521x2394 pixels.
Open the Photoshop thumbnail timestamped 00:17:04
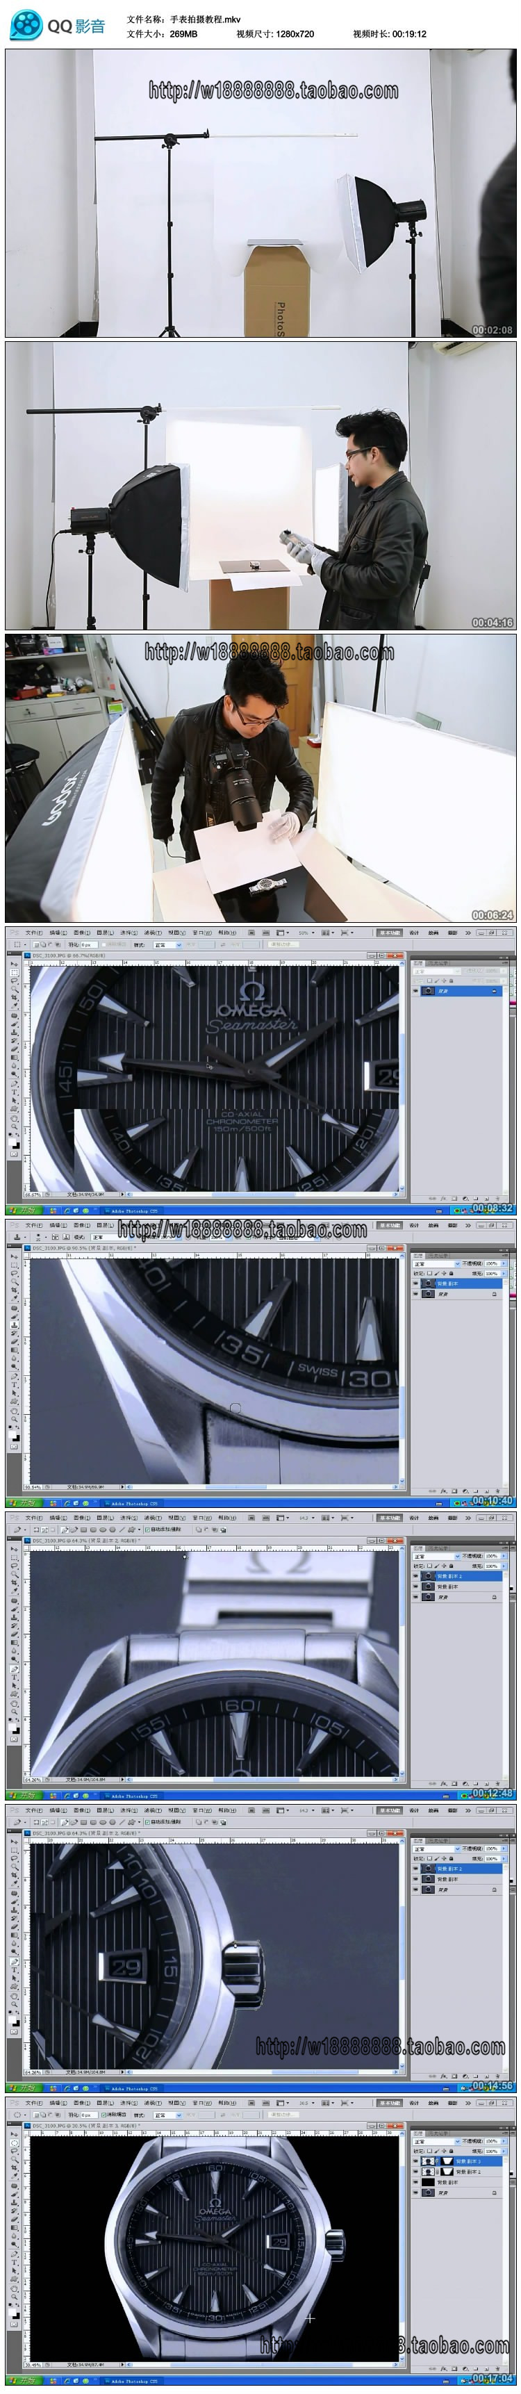tap(260, 2240)
